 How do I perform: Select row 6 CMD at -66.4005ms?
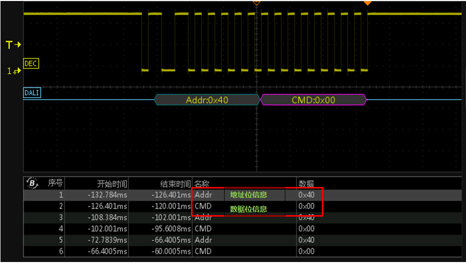[x=242, y=252]
